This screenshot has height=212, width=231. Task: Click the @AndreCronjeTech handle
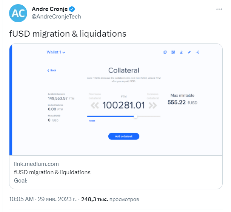point(56,17)
